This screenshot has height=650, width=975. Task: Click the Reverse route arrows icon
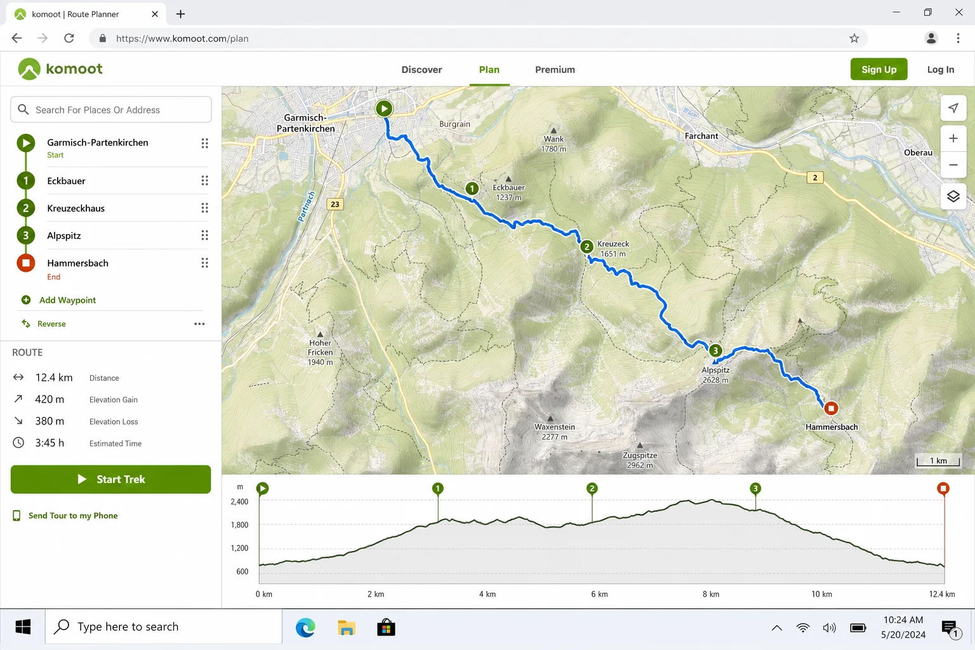coord(26,324)
